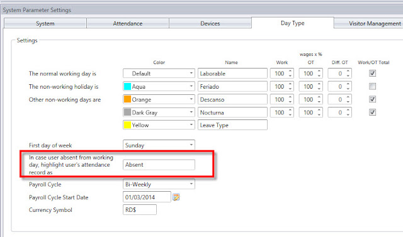The width and height of the screenshot is (403, 237).
Task: Click the Absent highlight text field
Action: (x=159, y=165)
